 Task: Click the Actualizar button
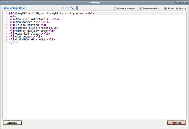point(12,123)
